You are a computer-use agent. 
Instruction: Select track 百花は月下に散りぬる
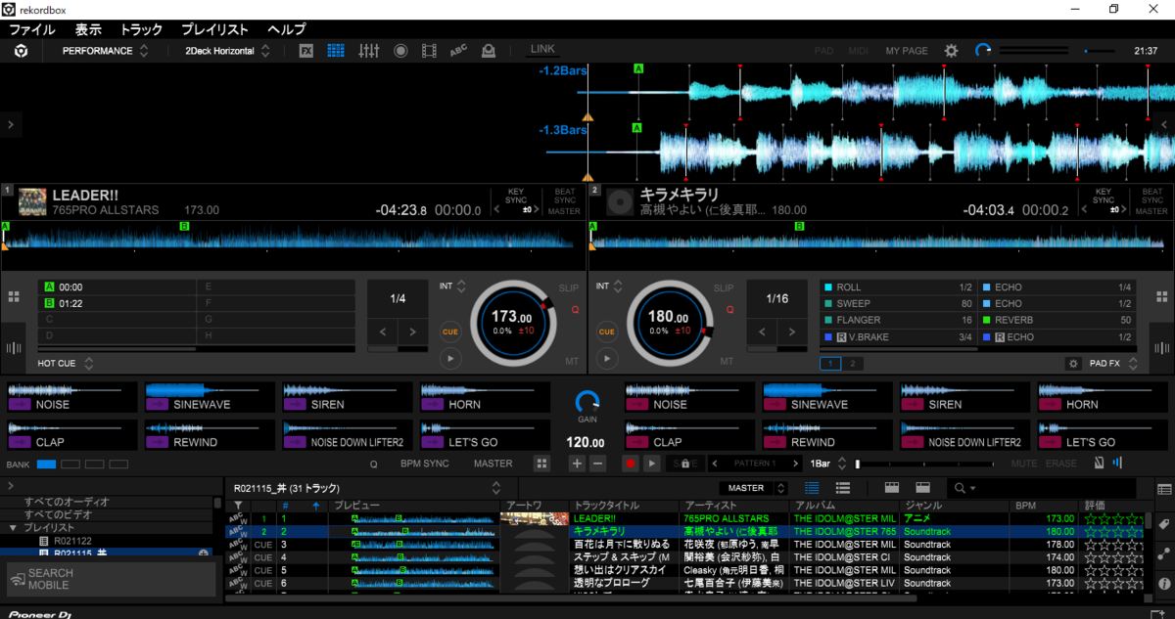621,544
